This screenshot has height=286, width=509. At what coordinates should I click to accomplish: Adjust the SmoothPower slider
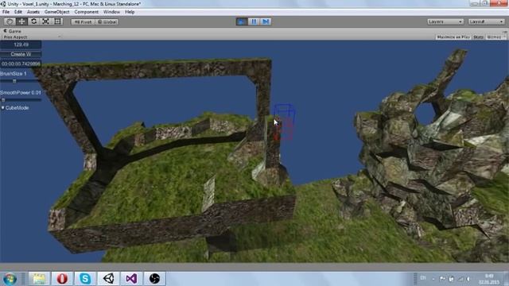coord(21,100)
